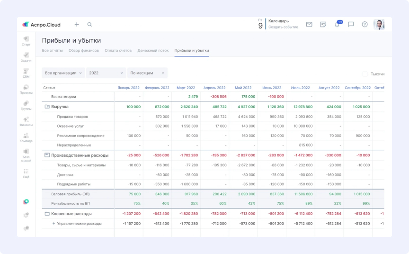Open Задачи in the left sidebar

(26, 57)
